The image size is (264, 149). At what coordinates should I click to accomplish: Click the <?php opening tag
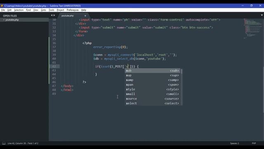click(87, 43)
